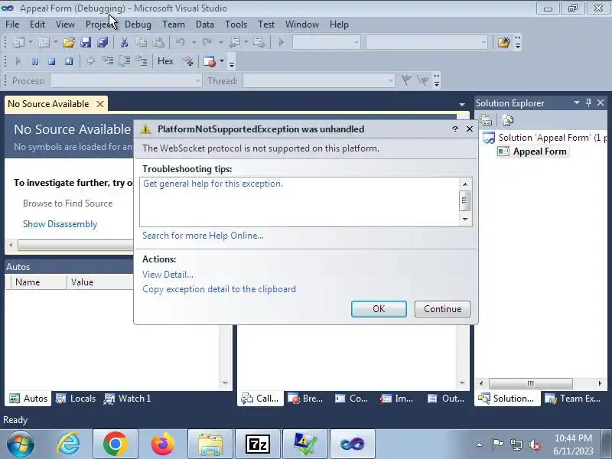Open the File menu

tap(12, 24)
